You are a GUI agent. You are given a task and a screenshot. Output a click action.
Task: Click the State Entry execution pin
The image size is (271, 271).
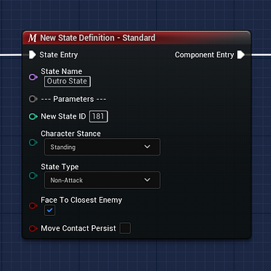(x=32, y=54)
